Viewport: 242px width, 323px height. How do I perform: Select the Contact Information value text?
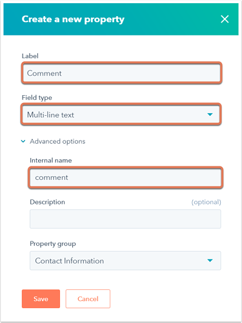click(x=70, y=261)
